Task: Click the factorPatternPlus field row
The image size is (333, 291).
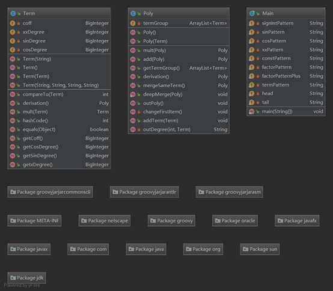Action: pyautogui.click(x=286, y=76)
